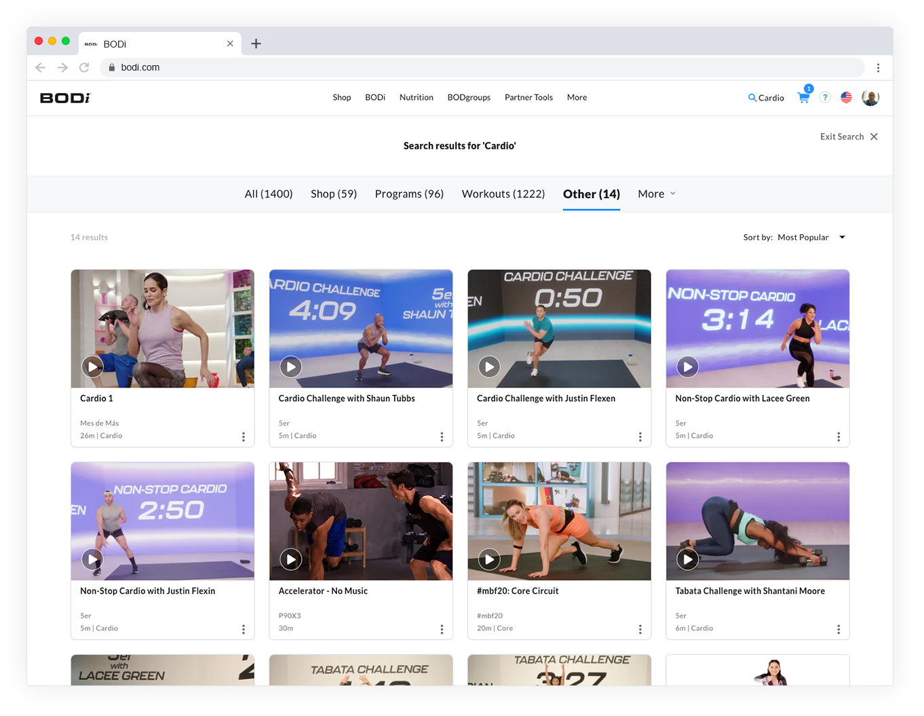Screen dimensions: 924x716
Task: Play Cardio Challenge with Shaun Tubbs video
Action: pyautogui.click(x=291, y=366)
